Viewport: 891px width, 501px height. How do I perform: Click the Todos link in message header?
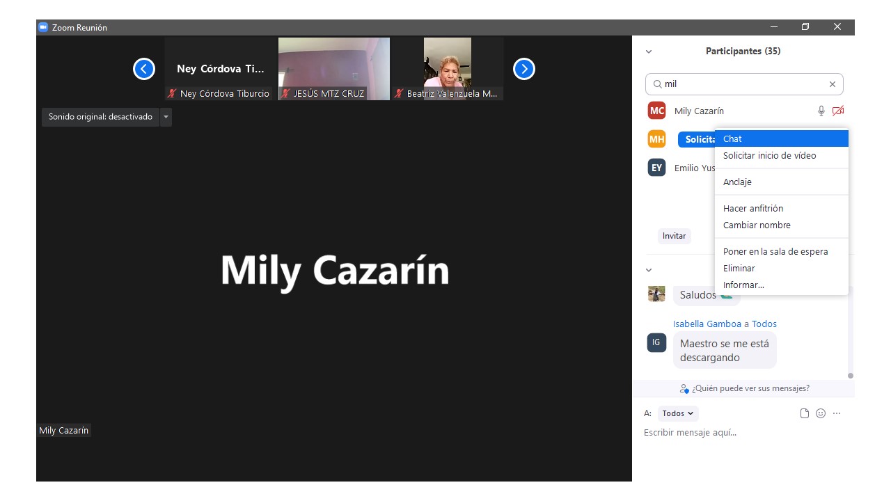(x=764, y=324)
